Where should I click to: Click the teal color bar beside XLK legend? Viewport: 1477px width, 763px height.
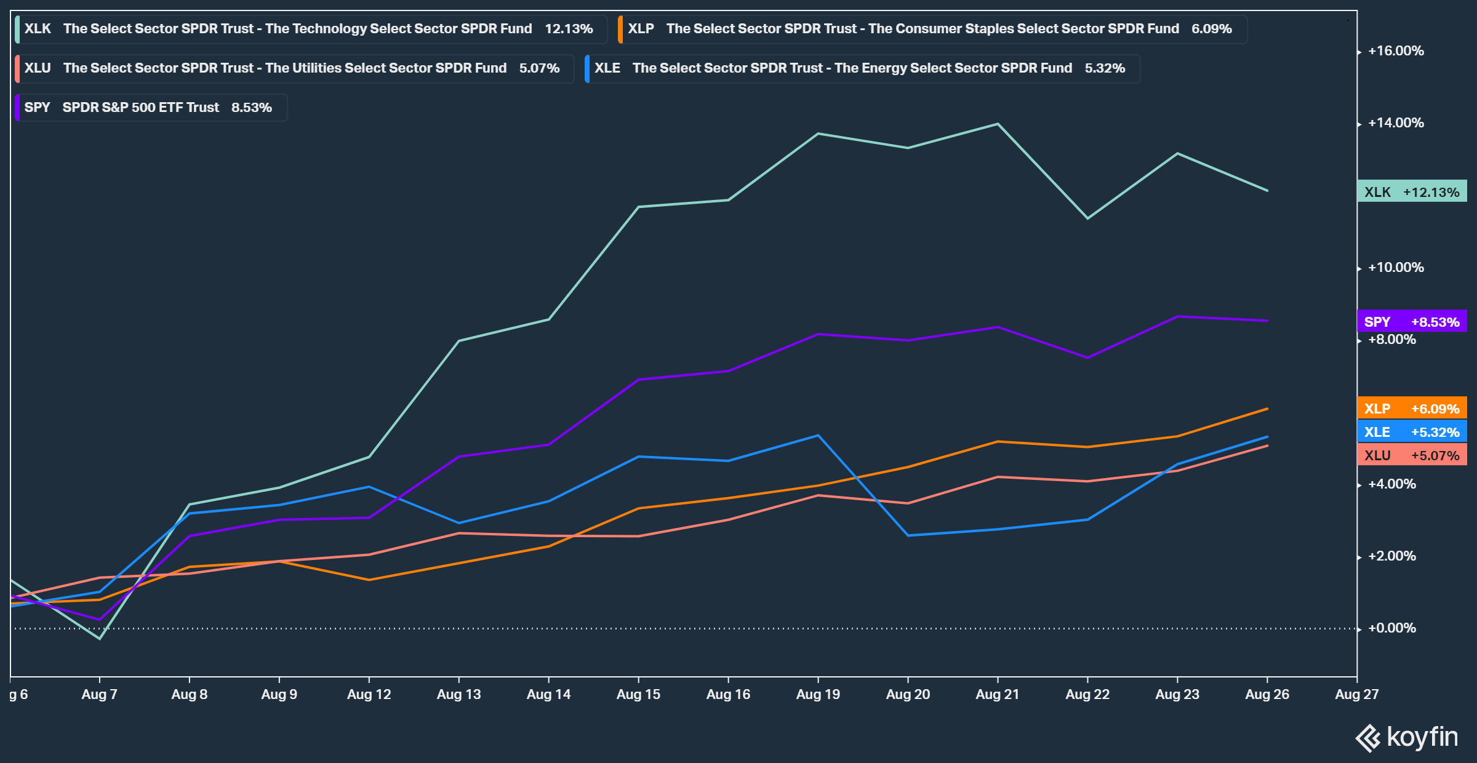[17, 29]
